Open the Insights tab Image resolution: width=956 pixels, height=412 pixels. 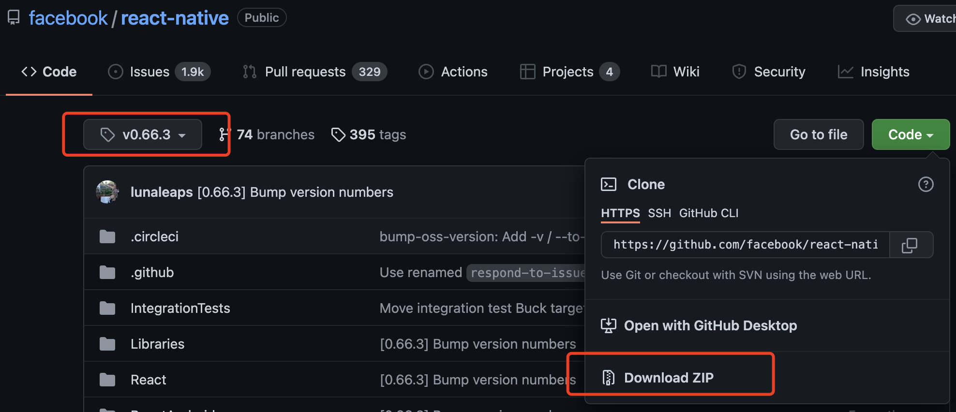(873, 72)
